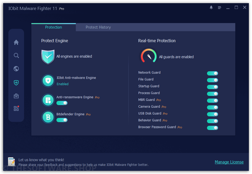Click the MBR Guard label
Screen dimensions: 252x174
146,100
